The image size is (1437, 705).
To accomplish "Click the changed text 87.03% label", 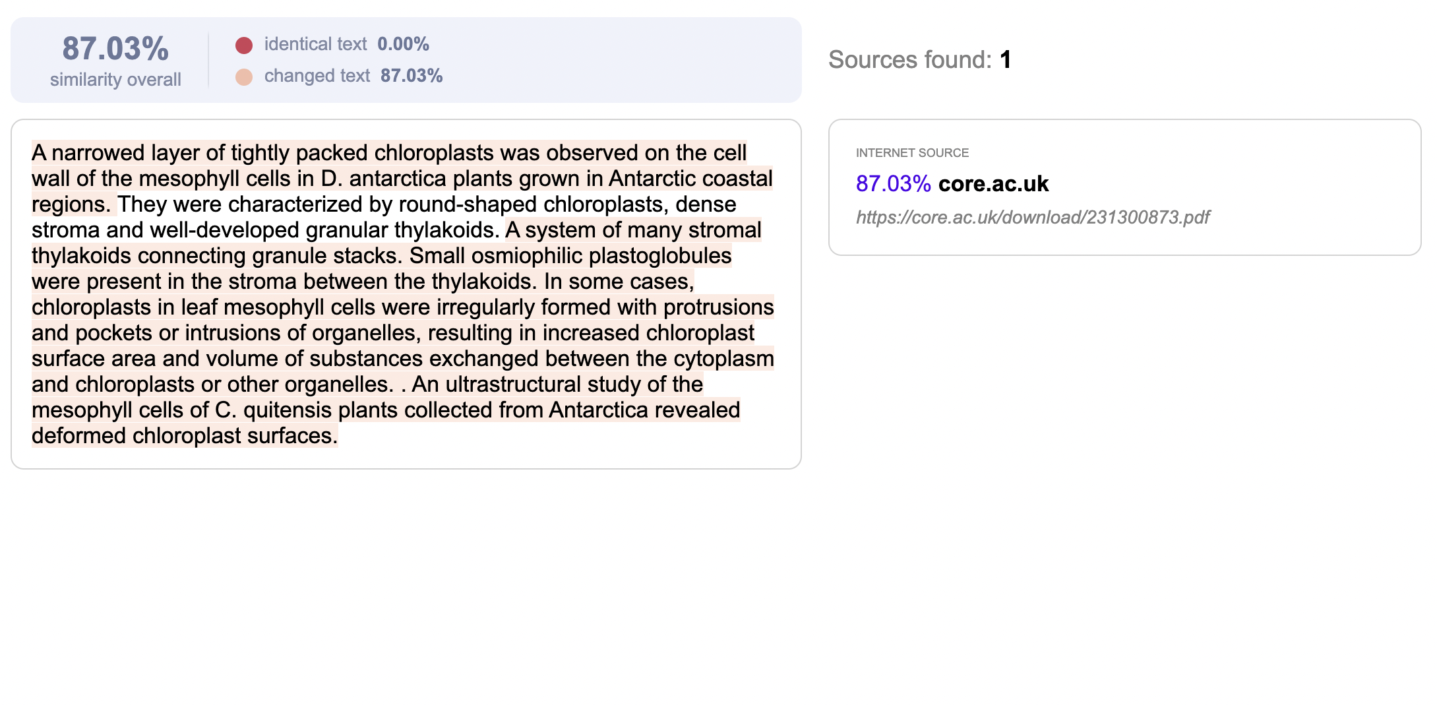I will [353, 76].
